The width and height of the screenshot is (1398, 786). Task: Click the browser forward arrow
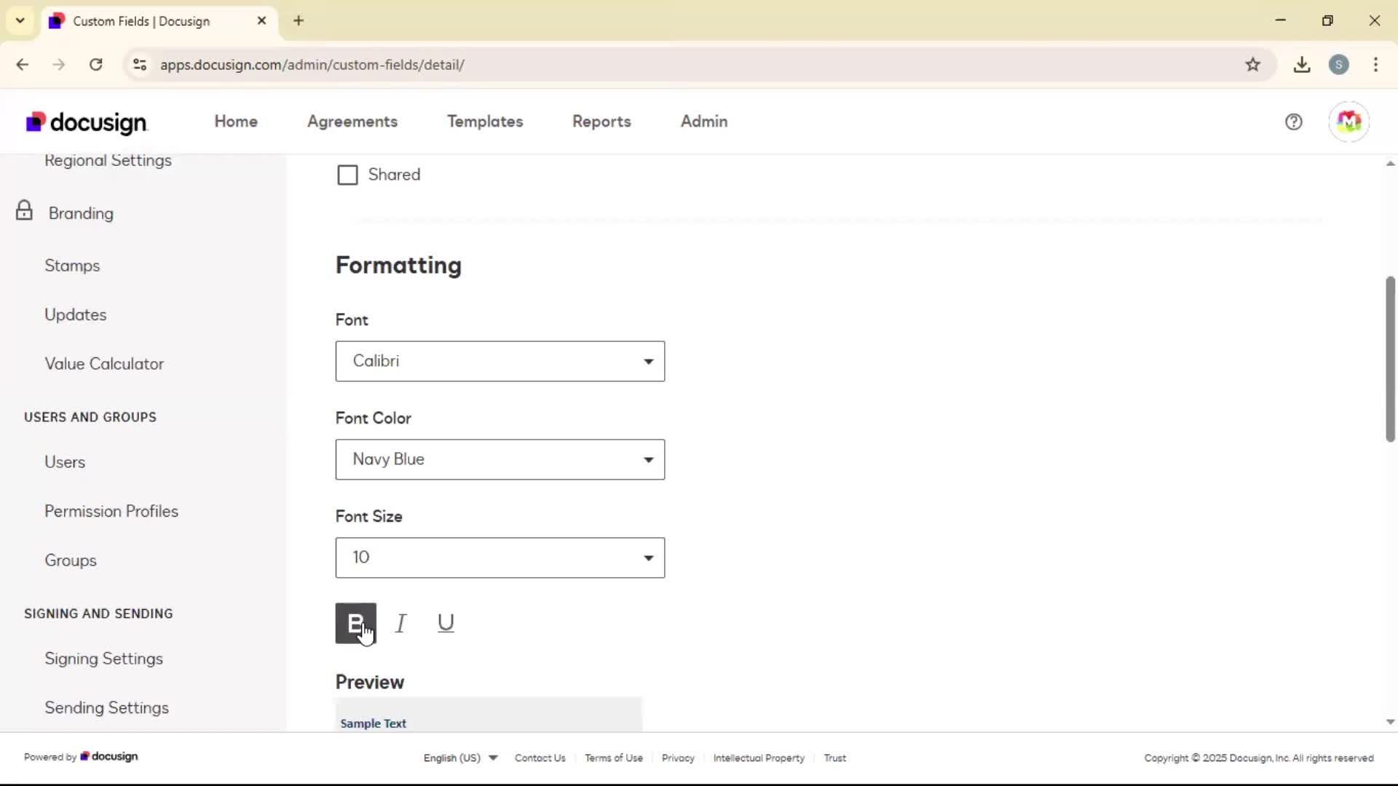pos(59,65)
